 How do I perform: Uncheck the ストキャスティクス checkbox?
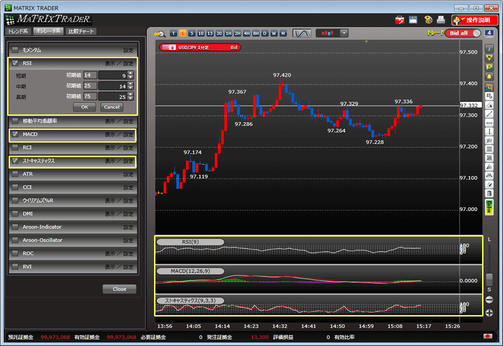pos(15,161)
